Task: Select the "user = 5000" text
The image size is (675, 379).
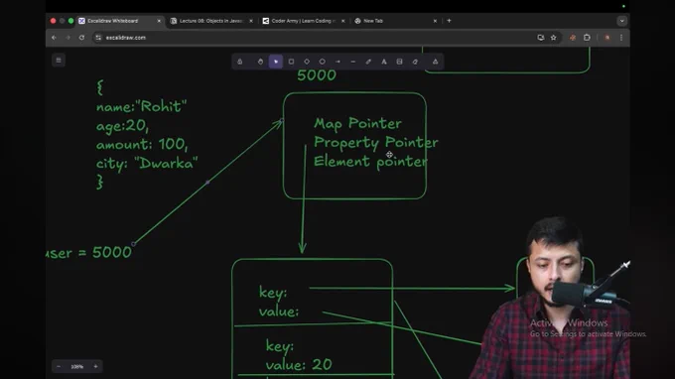Action: point(88,253)
